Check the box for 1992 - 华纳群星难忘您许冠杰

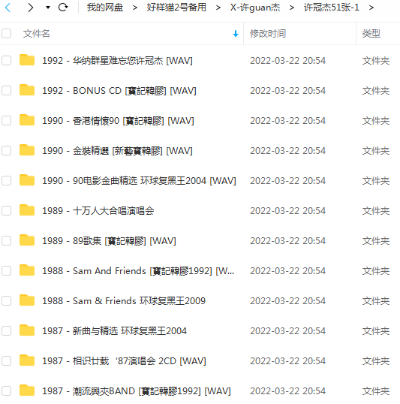coord(6,61)
